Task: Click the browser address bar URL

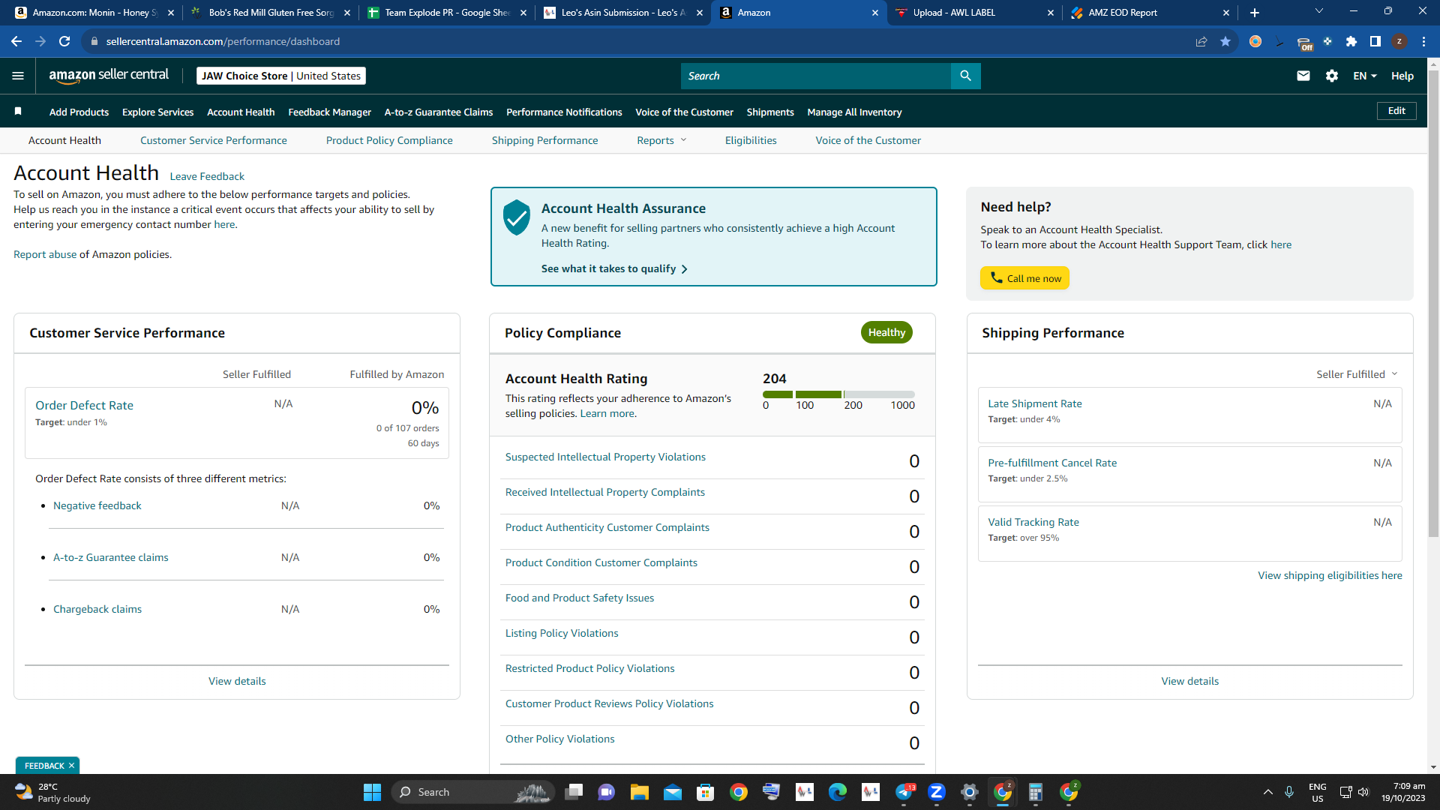Action: click(223, 41)
